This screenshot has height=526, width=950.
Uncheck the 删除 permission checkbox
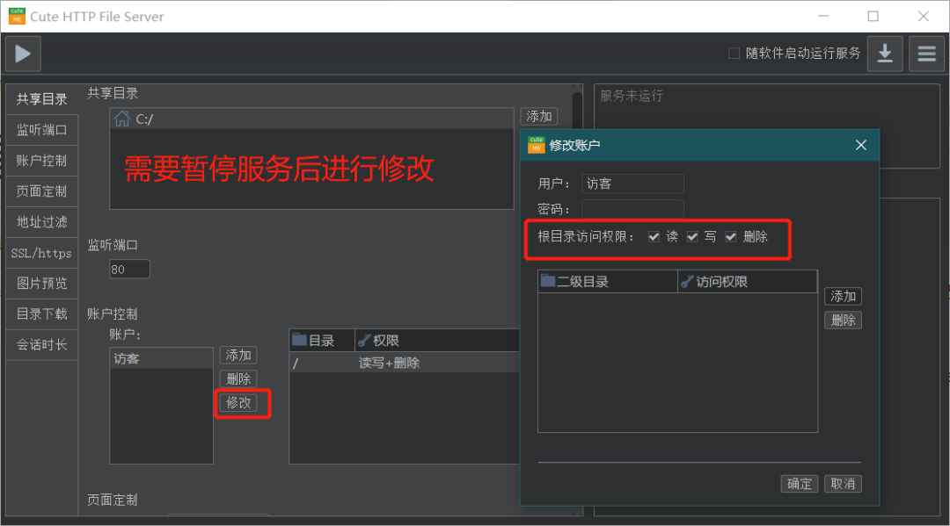click(x=731, y=236)
